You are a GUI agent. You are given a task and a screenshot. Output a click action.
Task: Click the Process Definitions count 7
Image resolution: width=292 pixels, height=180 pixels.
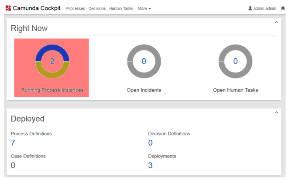pyautogui.click(x=13, y=143)
